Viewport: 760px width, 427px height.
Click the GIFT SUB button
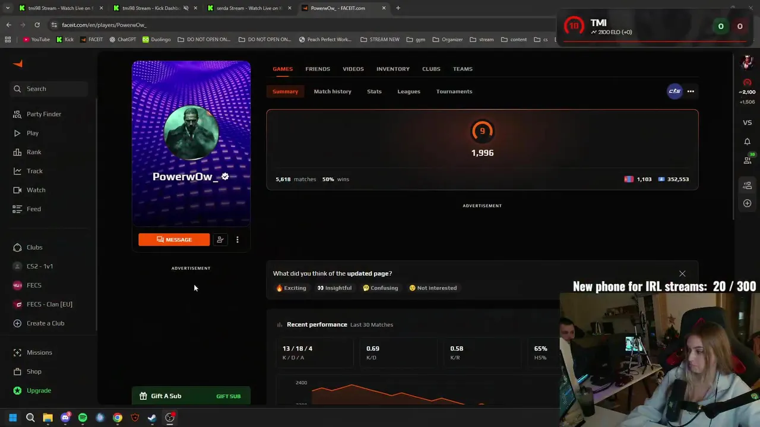click(x=228, y=396)
